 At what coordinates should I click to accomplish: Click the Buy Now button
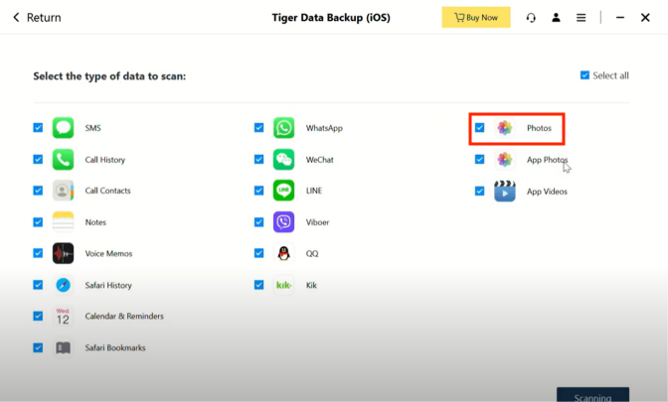pyautogui.click(x=476, y=18)
